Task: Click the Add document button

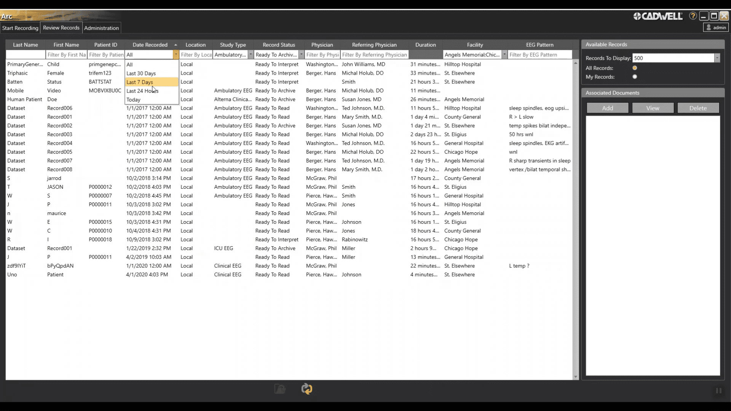Action: pyautogui.click(x=607, y=108)
